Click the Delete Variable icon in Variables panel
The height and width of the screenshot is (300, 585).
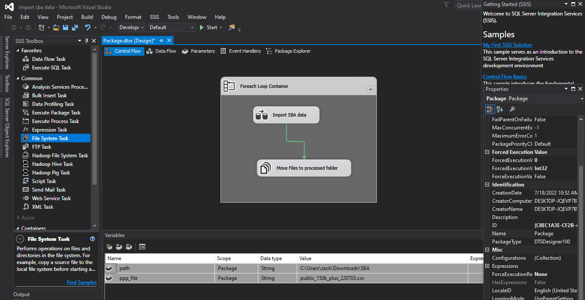128,247
